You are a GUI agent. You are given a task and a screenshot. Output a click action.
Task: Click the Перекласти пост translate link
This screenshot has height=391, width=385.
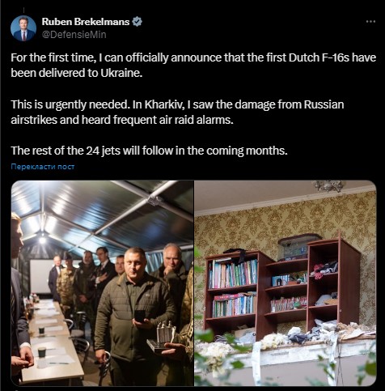tap(43, 167)
